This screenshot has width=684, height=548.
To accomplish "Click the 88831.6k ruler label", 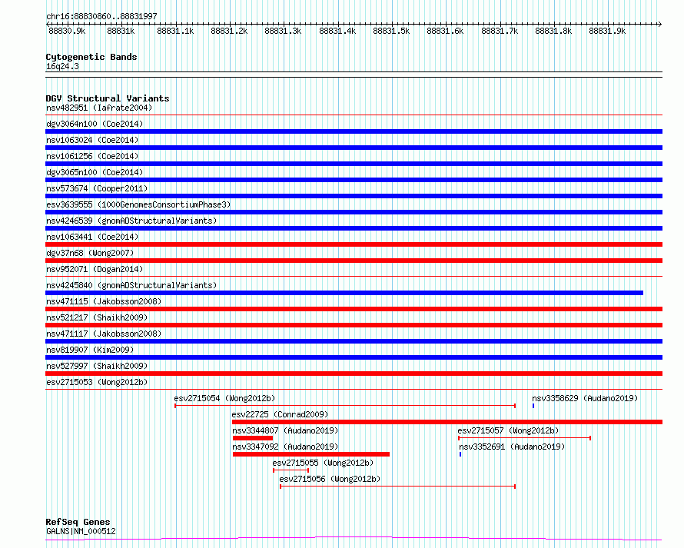I will point(445,31).
